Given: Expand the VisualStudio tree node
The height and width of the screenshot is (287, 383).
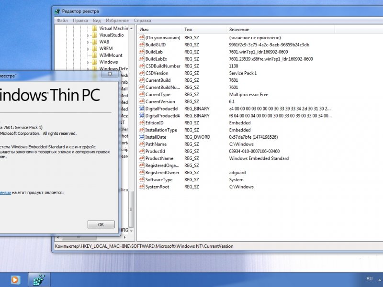Looking at the screenshot, I should [88, 35].
